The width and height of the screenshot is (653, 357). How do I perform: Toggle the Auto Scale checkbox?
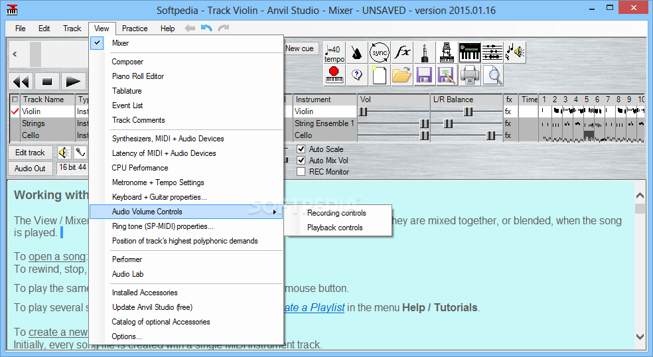[x=301, y=149]
